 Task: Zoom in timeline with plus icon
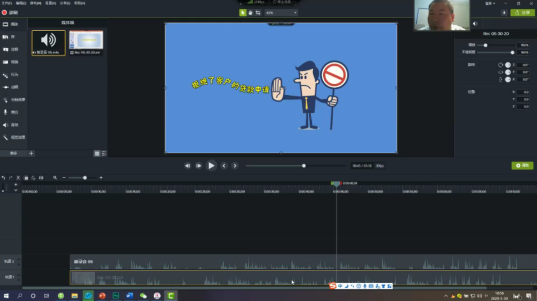coord(101,178)
